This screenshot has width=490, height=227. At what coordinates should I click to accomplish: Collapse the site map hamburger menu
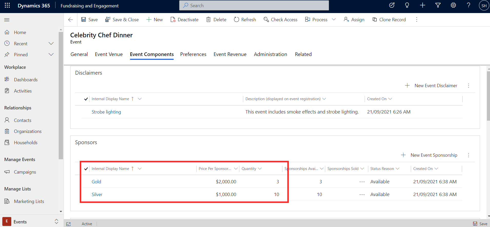pyautogui.click(x=7, y=20)
